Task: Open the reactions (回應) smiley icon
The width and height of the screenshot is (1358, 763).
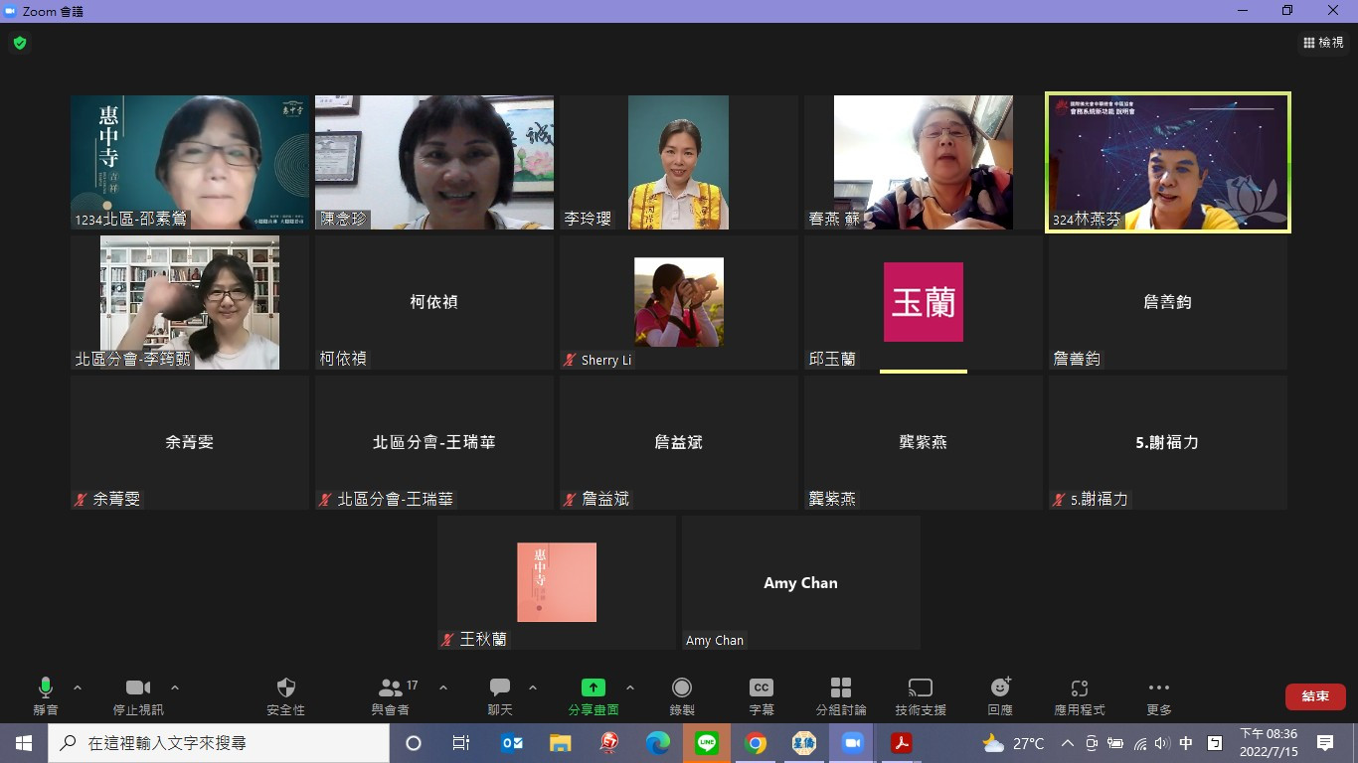Action: [x=1000, y=688]
